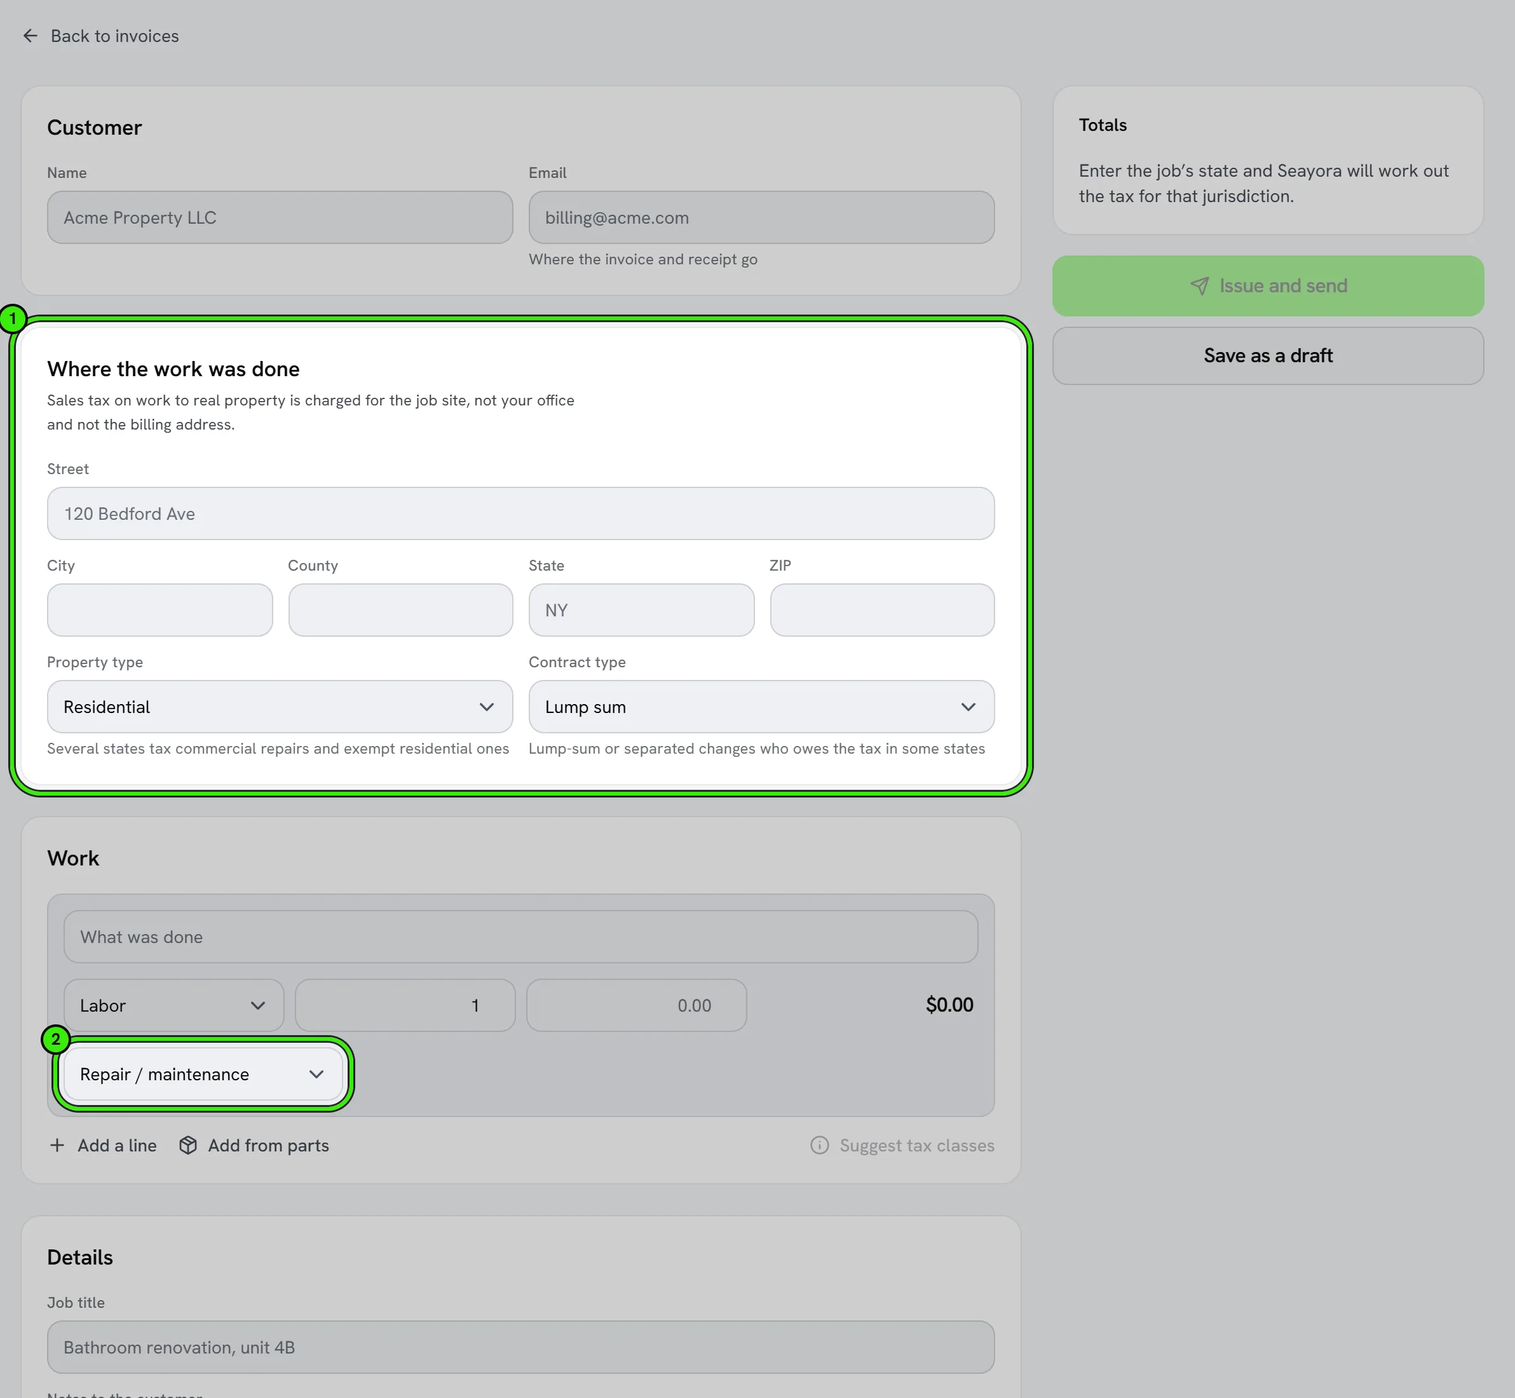This screenshot has width=1515, height=1398.
Task: Click the Several states tax commercial repairs hint
Action: point(278,748)
